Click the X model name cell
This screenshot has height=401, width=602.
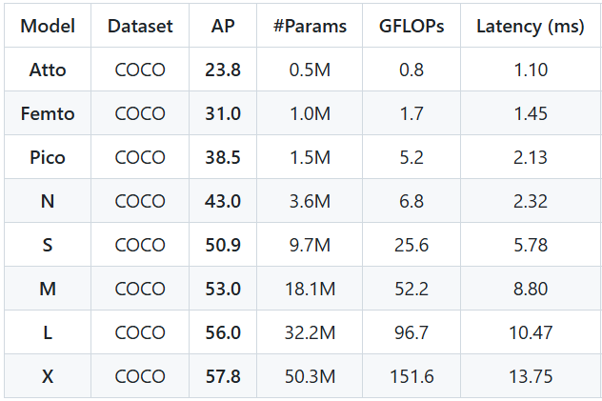(x=48, y=376)
